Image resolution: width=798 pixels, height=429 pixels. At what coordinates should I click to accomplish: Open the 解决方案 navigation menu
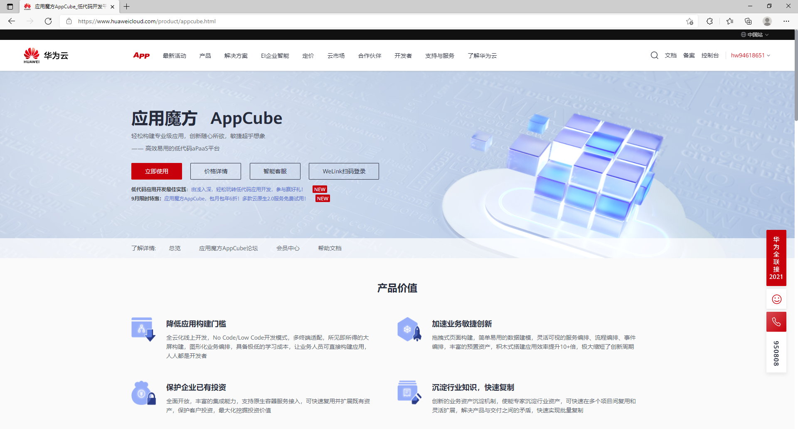tap(236, 56)
